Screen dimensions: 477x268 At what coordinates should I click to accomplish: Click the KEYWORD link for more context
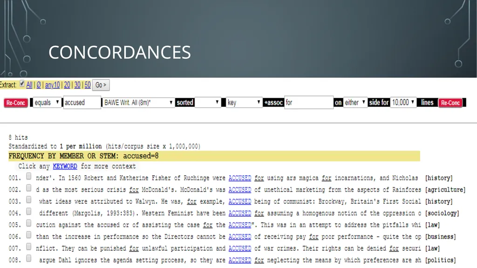pyautogui.click(x=65, y=166)
